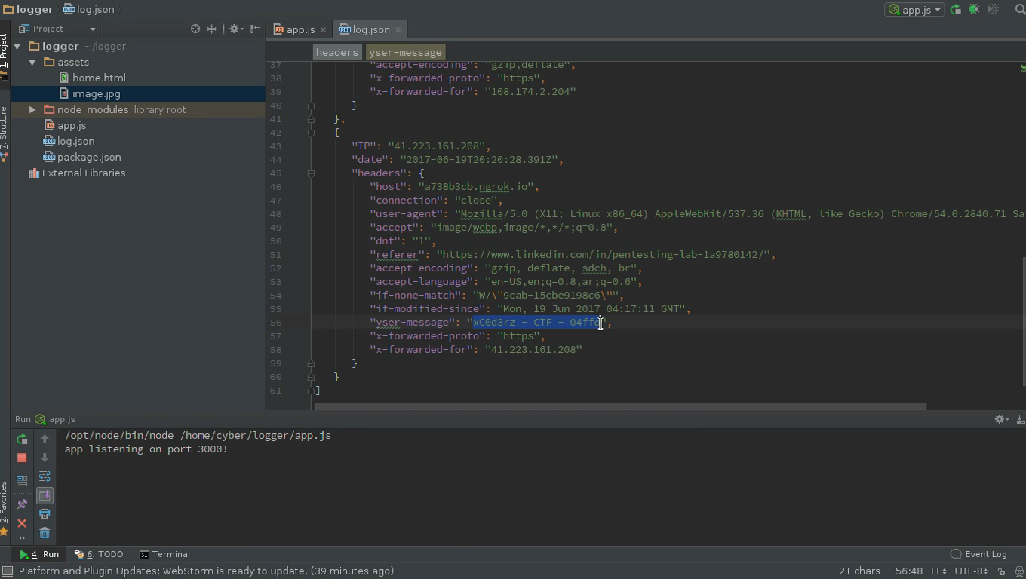Toggle file read-only lock icon
1026x579 pixels.
point(1001,571)
